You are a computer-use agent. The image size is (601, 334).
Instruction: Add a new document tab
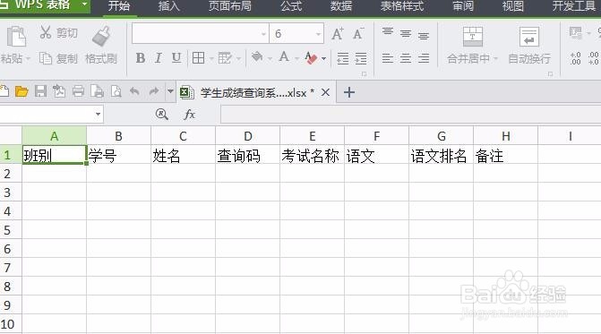coord(349,92)
